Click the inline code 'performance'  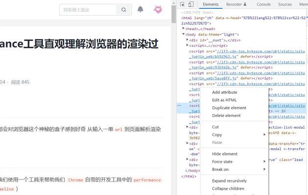click(x=147, y=180)
